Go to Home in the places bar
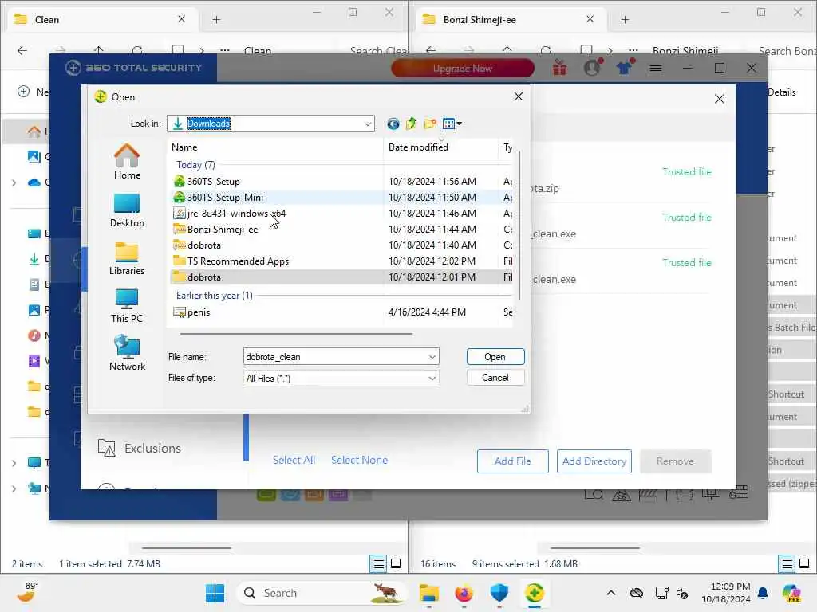 point(127,162)
